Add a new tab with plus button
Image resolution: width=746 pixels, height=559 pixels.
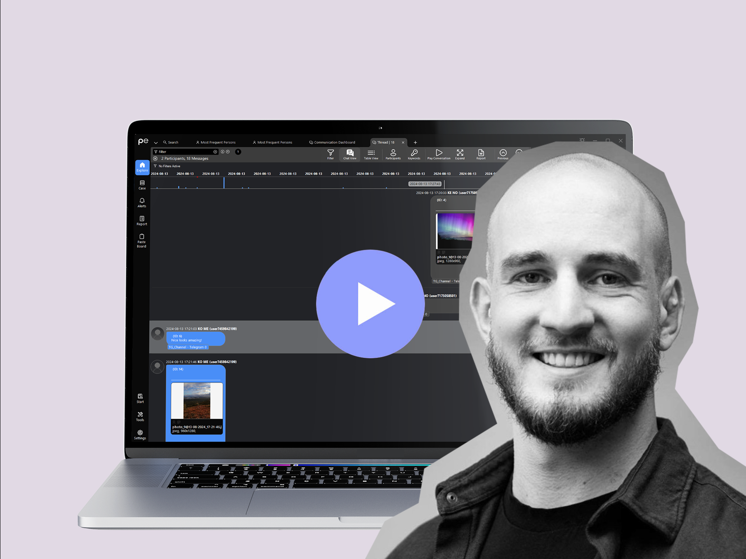point(415,143)
